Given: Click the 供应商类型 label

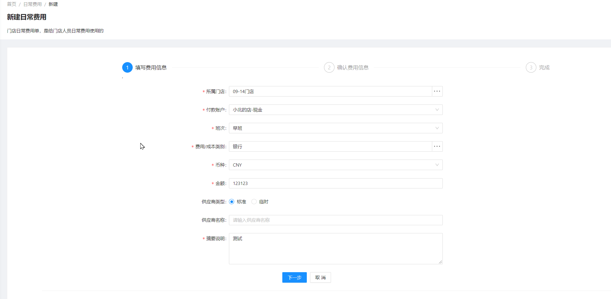Looking at the screenshot, I should coord(214,202).
